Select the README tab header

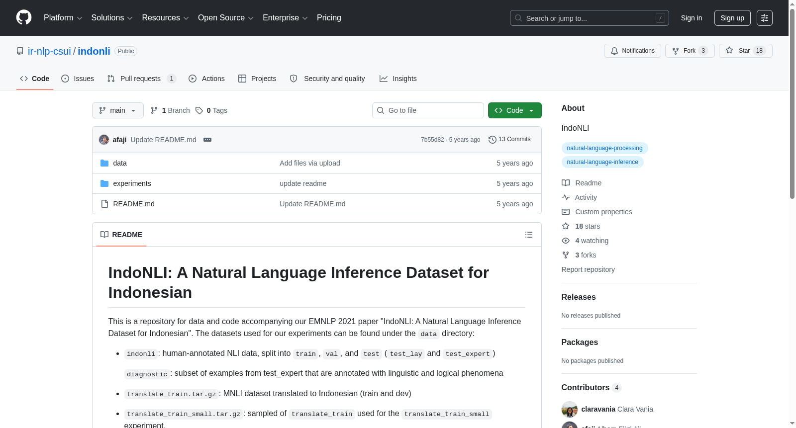(121, 235)
